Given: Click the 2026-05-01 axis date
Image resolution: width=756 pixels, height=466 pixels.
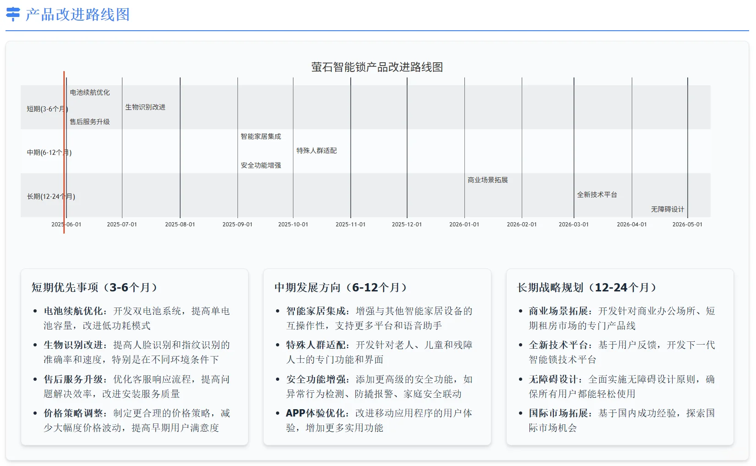Looking at the screenshot, I should click(687, 225).
